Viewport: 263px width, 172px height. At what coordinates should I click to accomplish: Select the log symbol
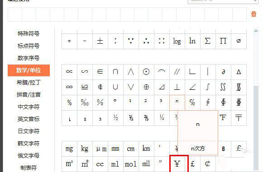177,41
